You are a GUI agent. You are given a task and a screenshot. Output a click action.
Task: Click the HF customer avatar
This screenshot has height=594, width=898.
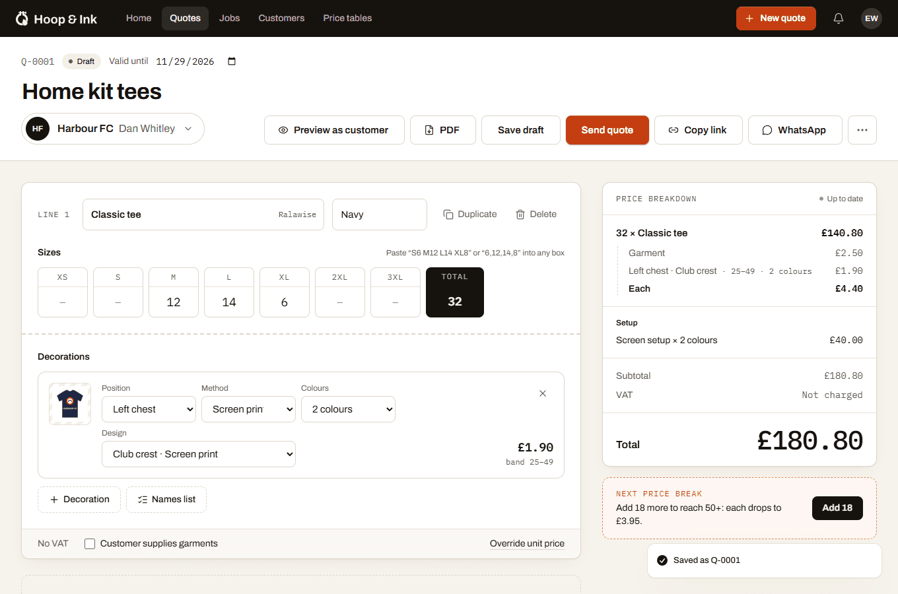(38, 129)
